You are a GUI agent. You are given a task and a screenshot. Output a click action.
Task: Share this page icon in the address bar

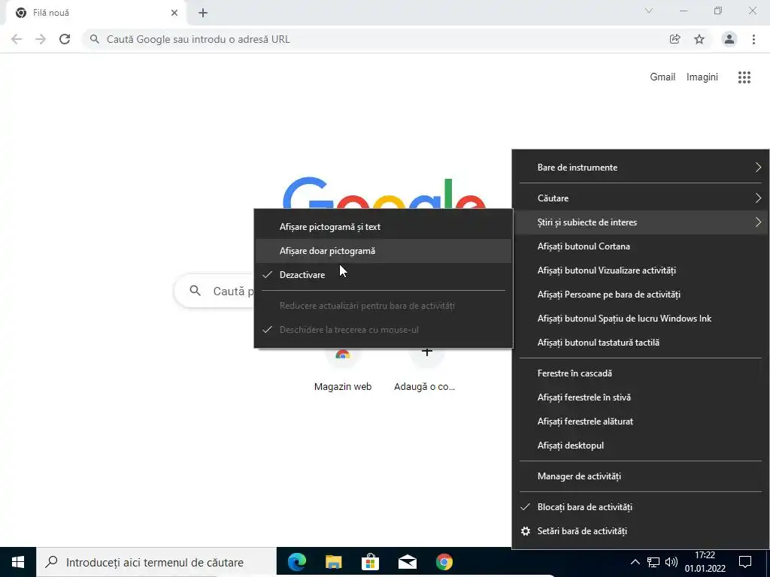675,39
